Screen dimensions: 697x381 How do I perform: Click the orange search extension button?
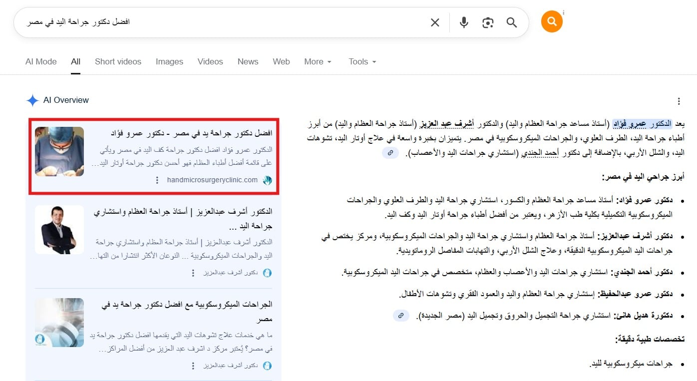click(552, 22)
